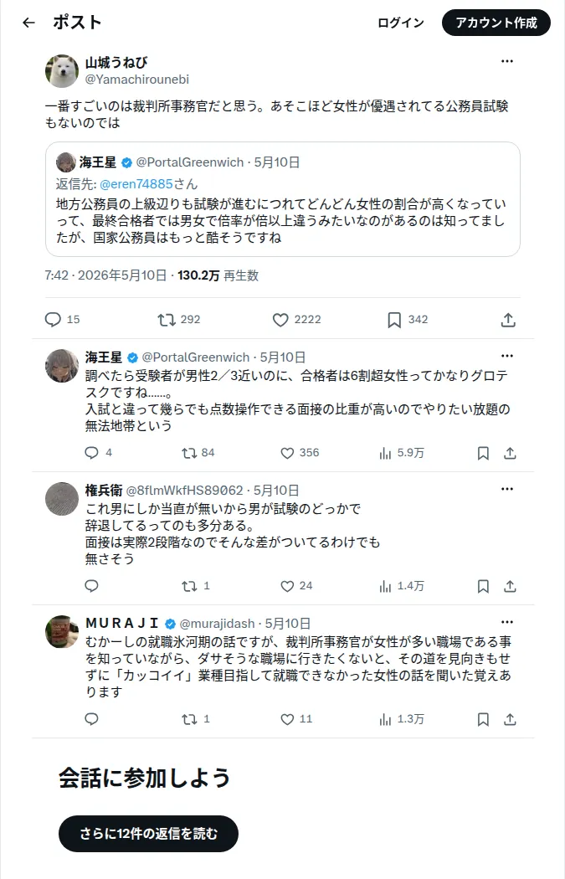The image size is (565, 879).
Task: Click the ログイン login link
Action: [400, 23]
